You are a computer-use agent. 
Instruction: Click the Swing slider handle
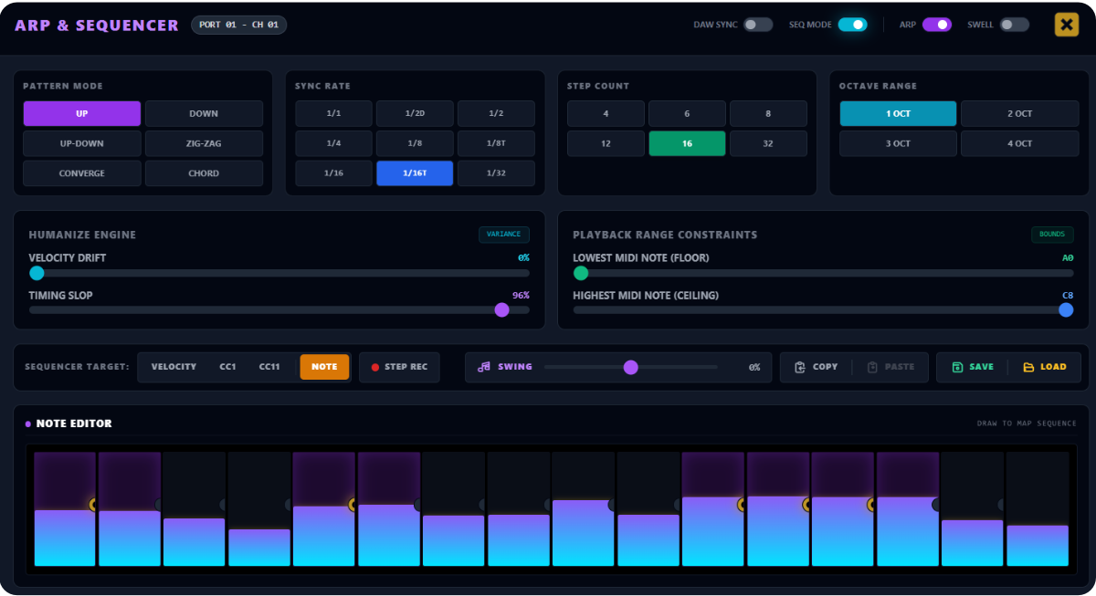coord(630,367)
